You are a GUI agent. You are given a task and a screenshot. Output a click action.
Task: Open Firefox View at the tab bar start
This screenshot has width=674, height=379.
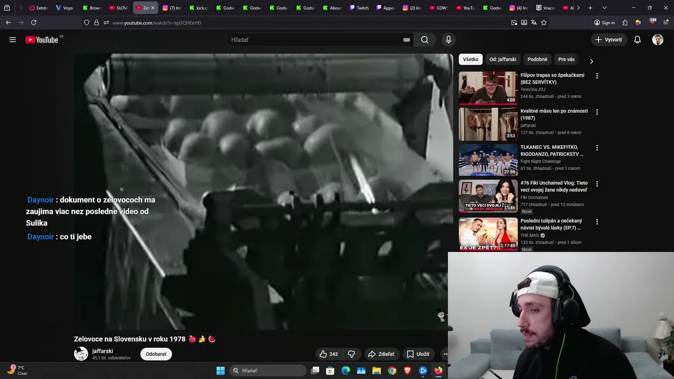pyautogui.click(x=7, y=8)
